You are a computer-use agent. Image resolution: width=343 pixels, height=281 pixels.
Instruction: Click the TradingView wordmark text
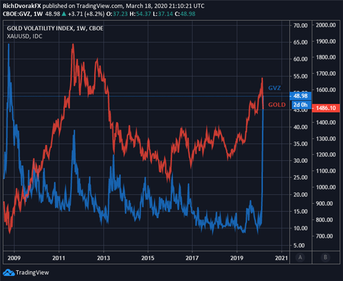click(x=32, y=272)
